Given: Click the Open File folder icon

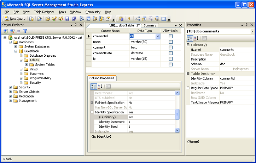Looking at the screenshot, I should coord(48,19).
